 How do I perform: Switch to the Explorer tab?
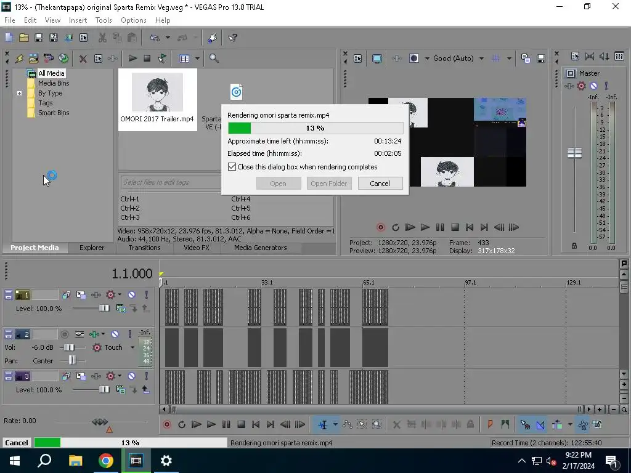tap(92, 248)
